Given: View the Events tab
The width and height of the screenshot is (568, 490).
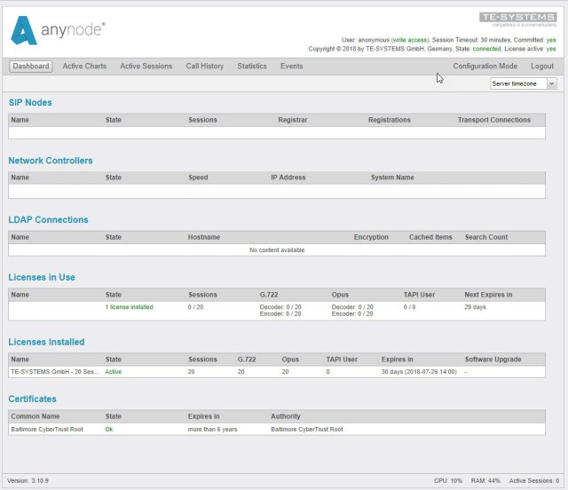Looking at the screenshot, I should click(x=291, y=67).
